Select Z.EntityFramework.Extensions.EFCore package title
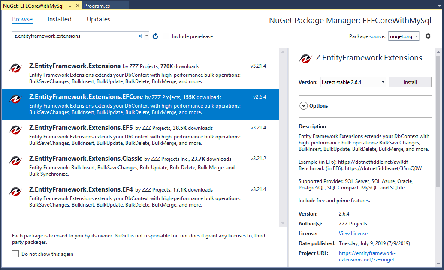 click(86, 97)
